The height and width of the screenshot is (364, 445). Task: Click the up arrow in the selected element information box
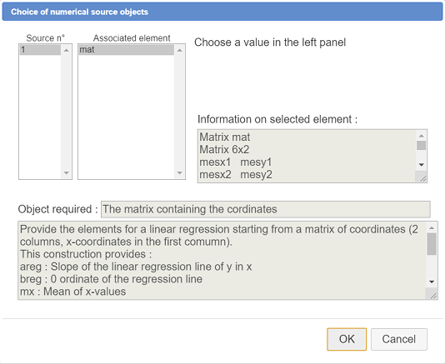(x=421, y=136)
